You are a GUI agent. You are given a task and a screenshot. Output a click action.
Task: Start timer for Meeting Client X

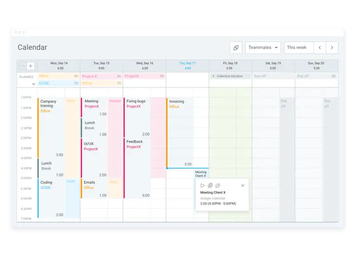point(203,186)
